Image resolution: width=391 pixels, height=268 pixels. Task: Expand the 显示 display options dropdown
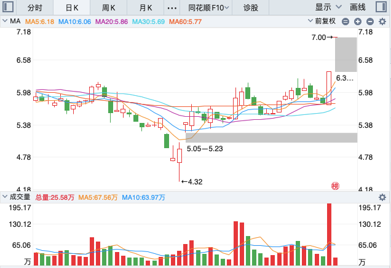click(x=328, y=7)
